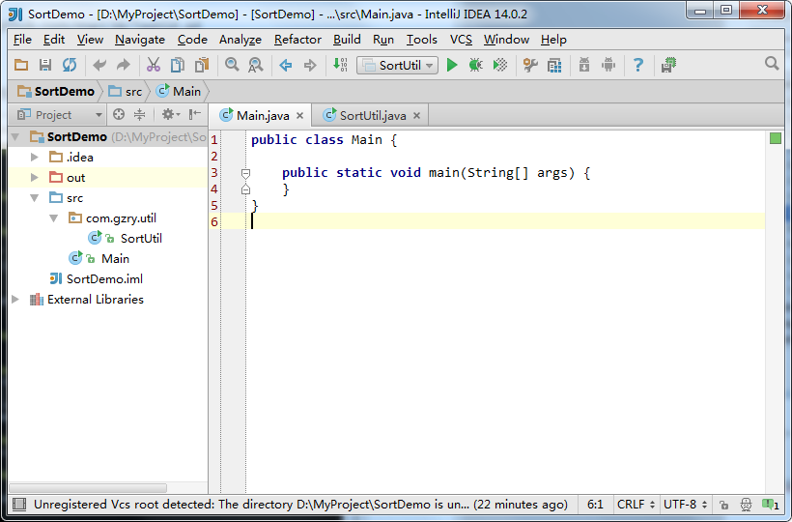Click src in the breadcrumb bar
The width and height of the screenshot is (792, 522).
click(x=126, y=92)
